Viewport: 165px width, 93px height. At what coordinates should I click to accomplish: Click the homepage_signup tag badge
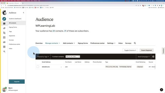point(125,67)
